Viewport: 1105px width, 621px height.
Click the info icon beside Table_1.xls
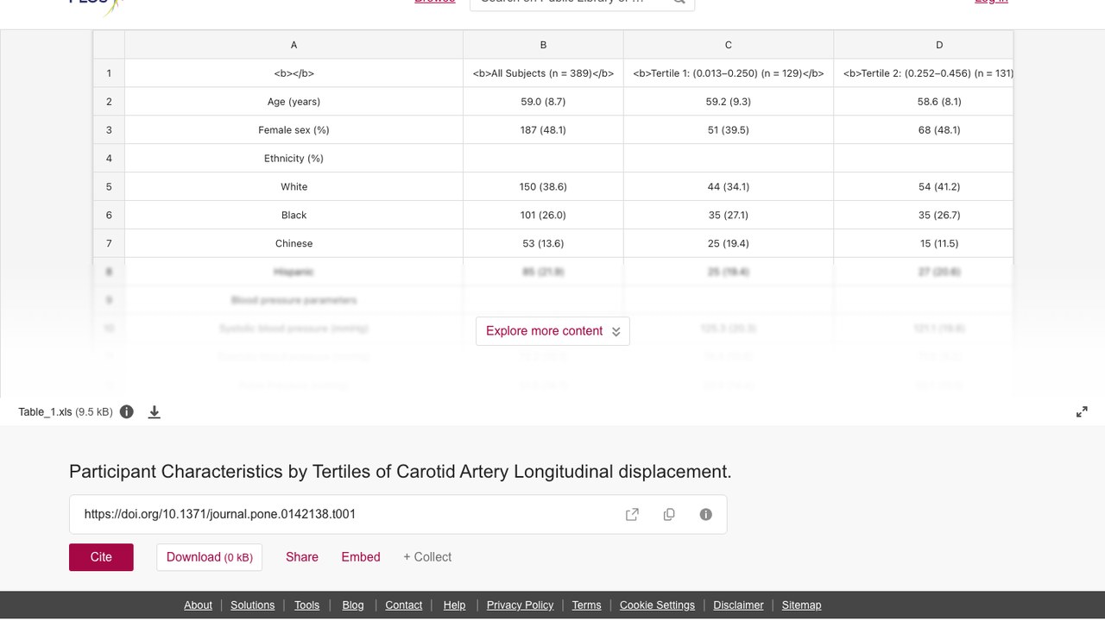[x=127, y=411]
